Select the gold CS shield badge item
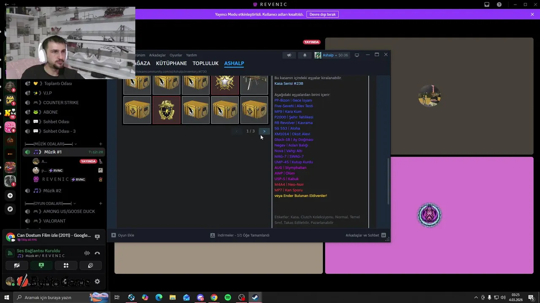 (167, 110)
